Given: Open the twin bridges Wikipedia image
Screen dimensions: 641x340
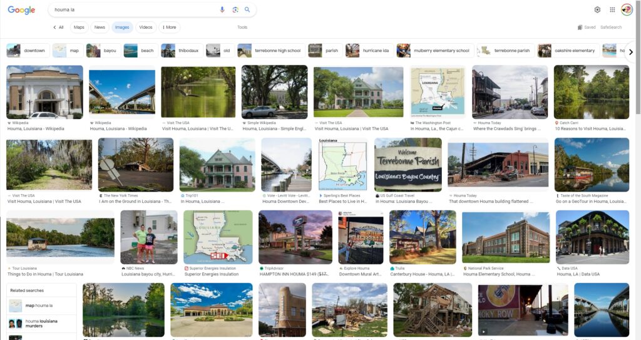Looking at the screenshot, I should [x=122, y=92].
